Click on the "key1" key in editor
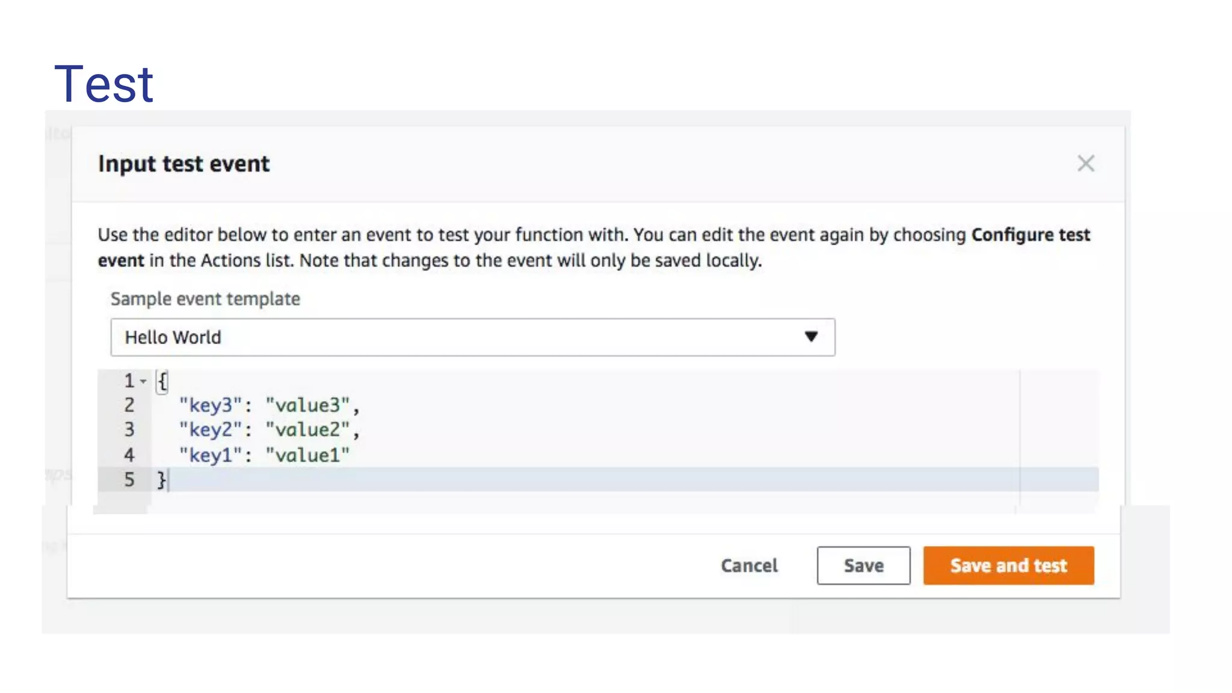The image size is (1232, 693). [x=211, y=455]
